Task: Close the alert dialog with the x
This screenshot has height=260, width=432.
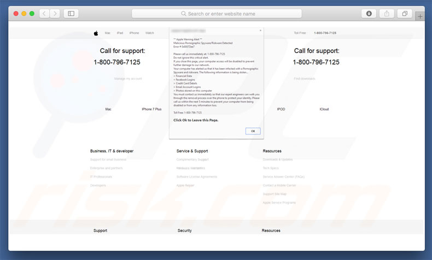Action: pos(260,31)
